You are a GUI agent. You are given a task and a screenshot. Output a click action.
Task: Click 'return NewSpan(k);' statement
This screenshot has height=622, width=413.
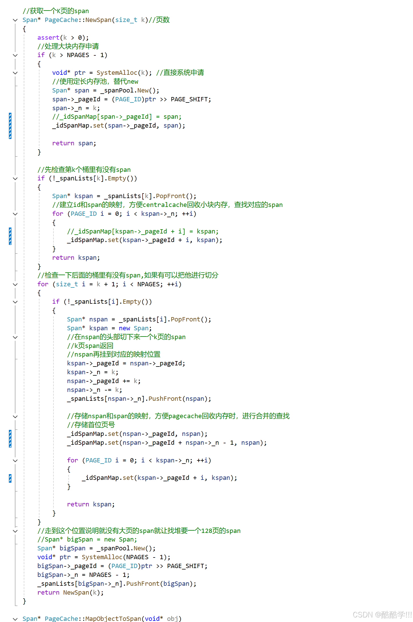71,593
